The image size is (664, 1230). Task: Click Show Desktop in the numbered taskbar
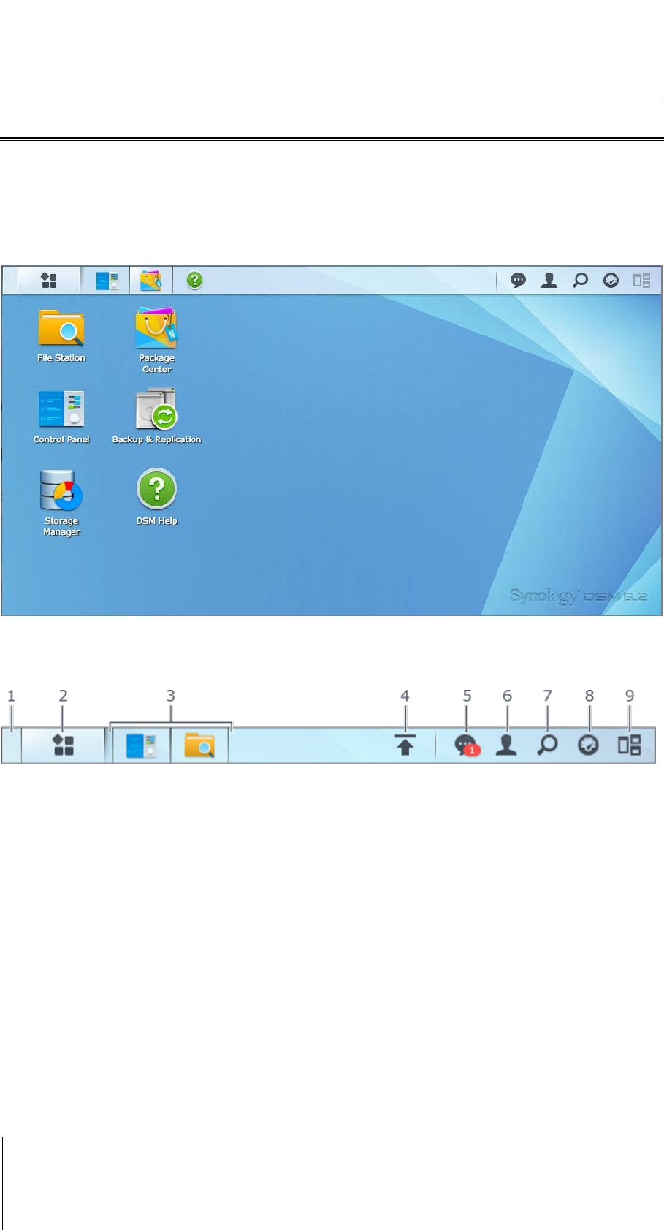12,745
